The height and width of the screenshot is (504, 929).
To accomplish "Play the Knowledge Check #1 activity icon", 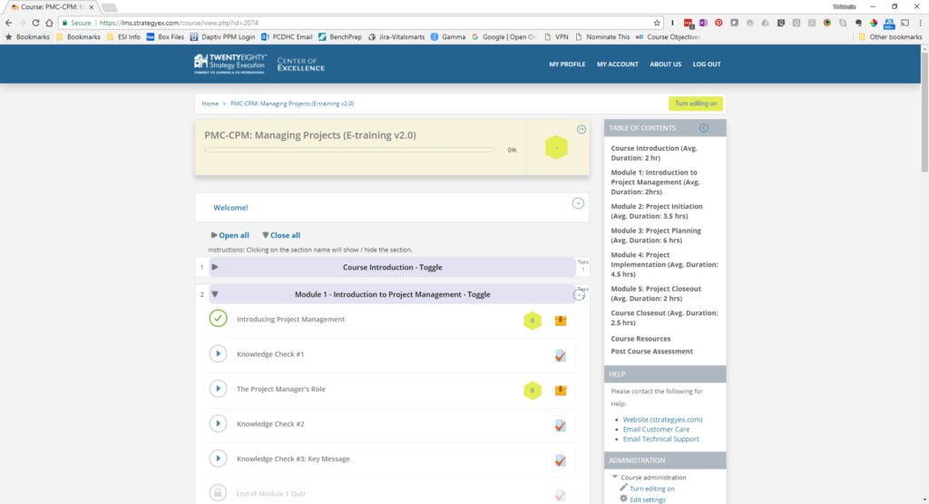I will coord(218,354).
